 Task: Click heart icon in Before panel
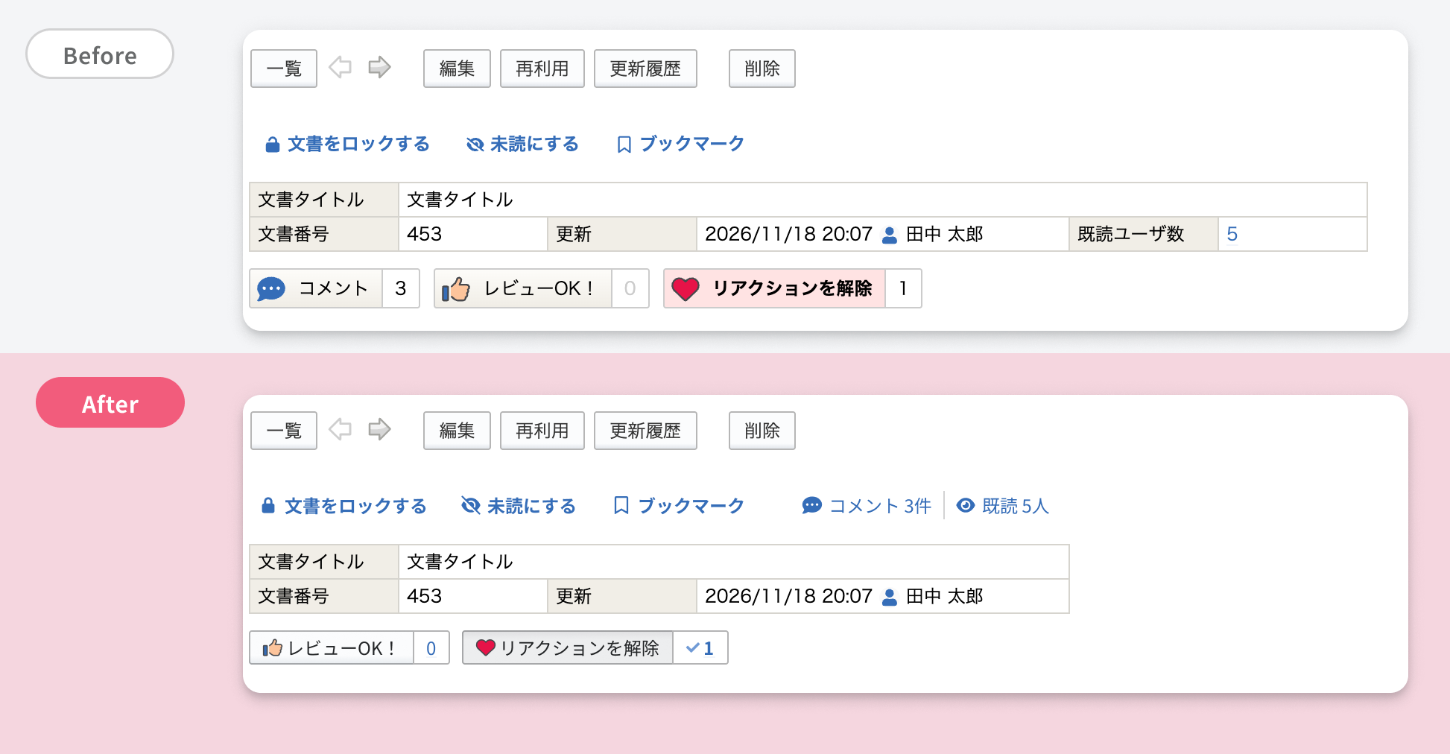click(686, 288)
